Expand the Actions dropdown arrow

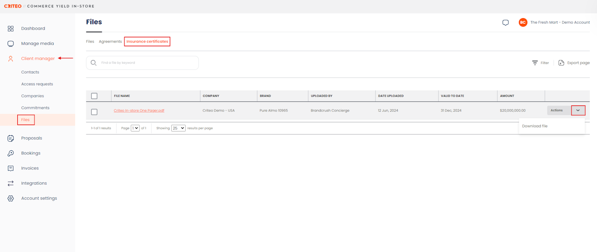pos(578,111)
